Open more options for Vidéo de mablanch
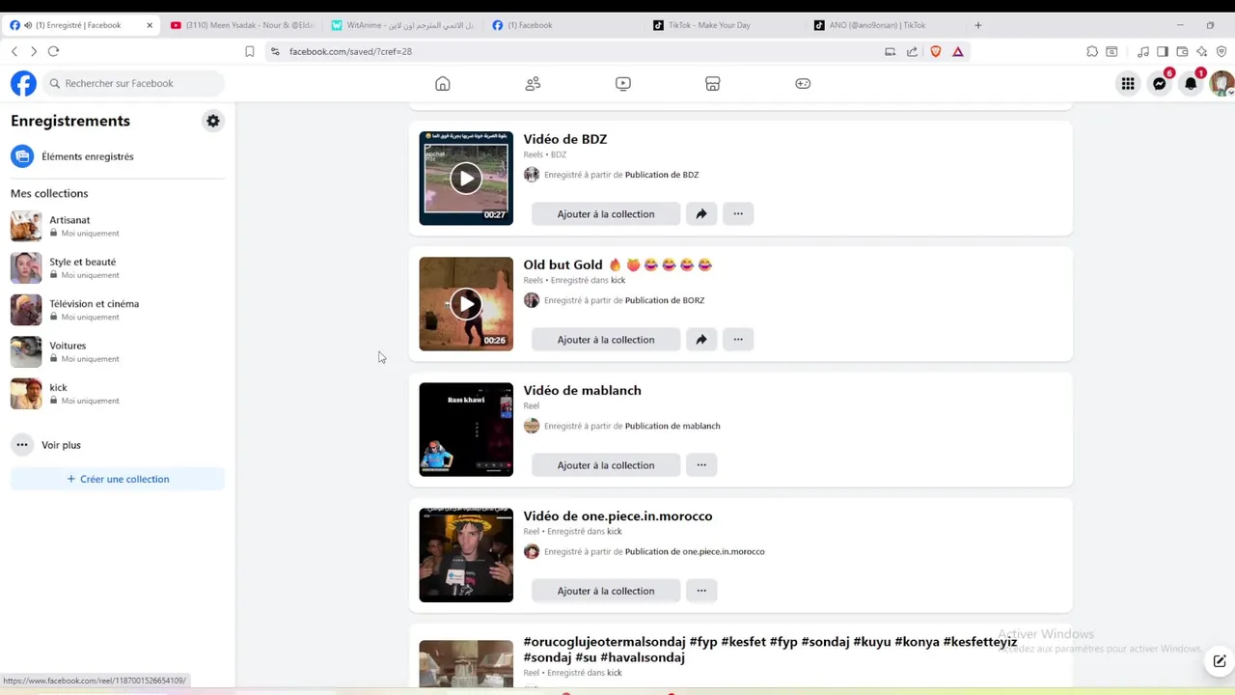 (701, 465)
